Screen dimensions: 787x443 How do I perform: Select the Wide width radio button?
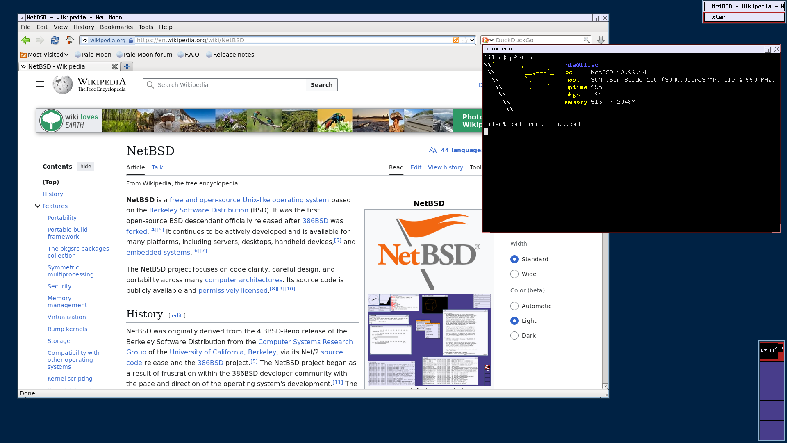point(514,274)
